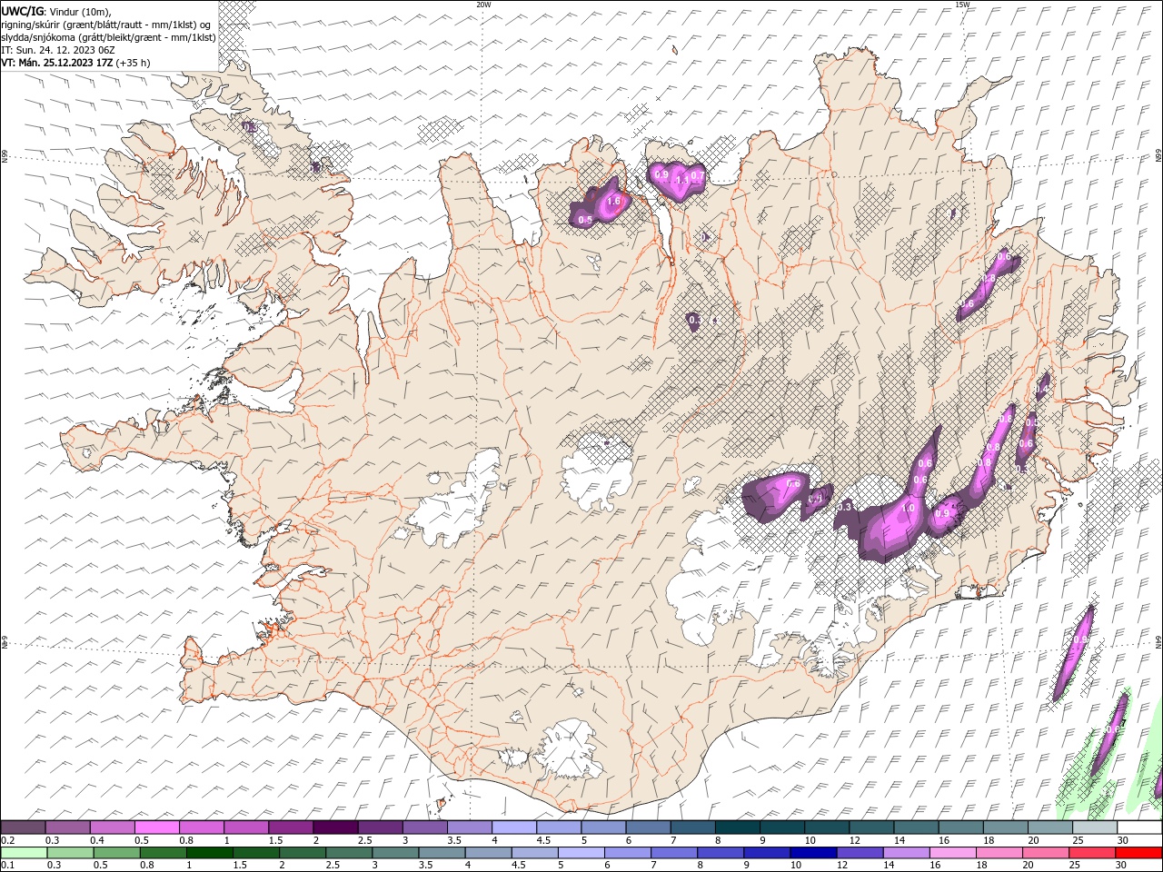The image size is (1163, 872).
Task: Pick the deep blue rain swatch between 10 and 12
Action: point(815,853)
